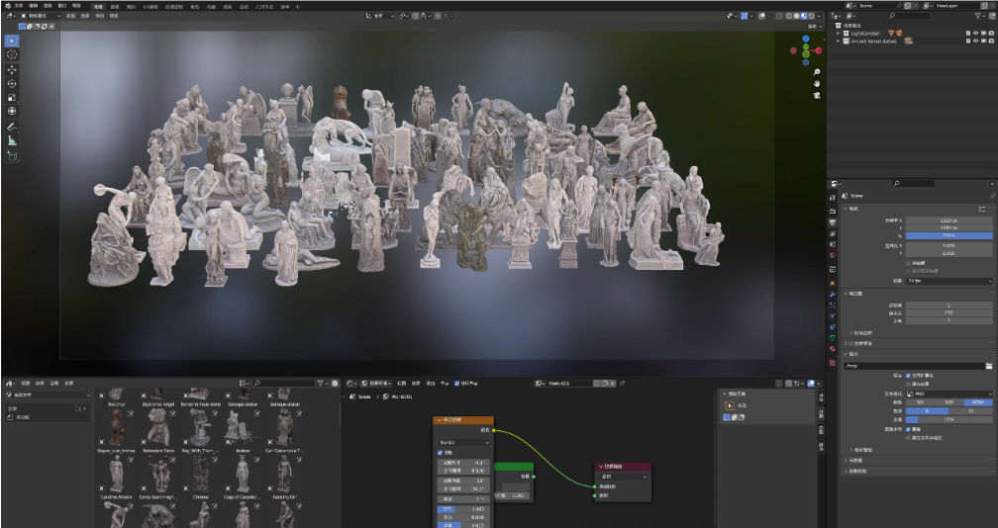
Task: Select the Rotate tool
Action: 12,83
